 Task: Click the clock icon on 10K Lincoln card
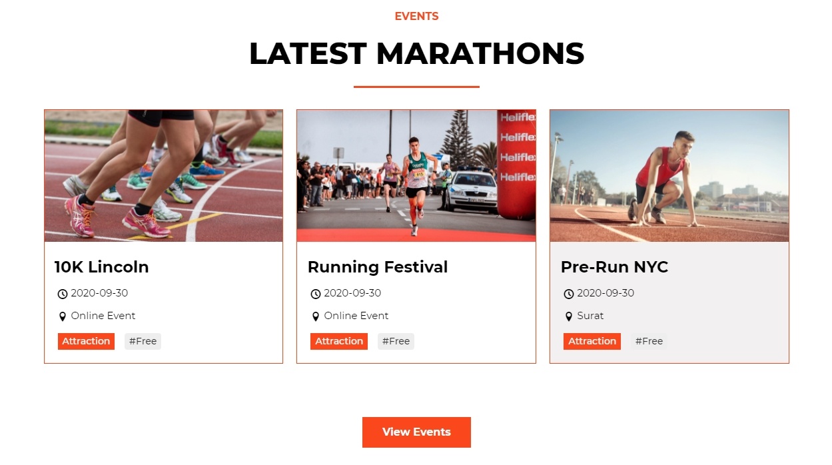[63, 294]
